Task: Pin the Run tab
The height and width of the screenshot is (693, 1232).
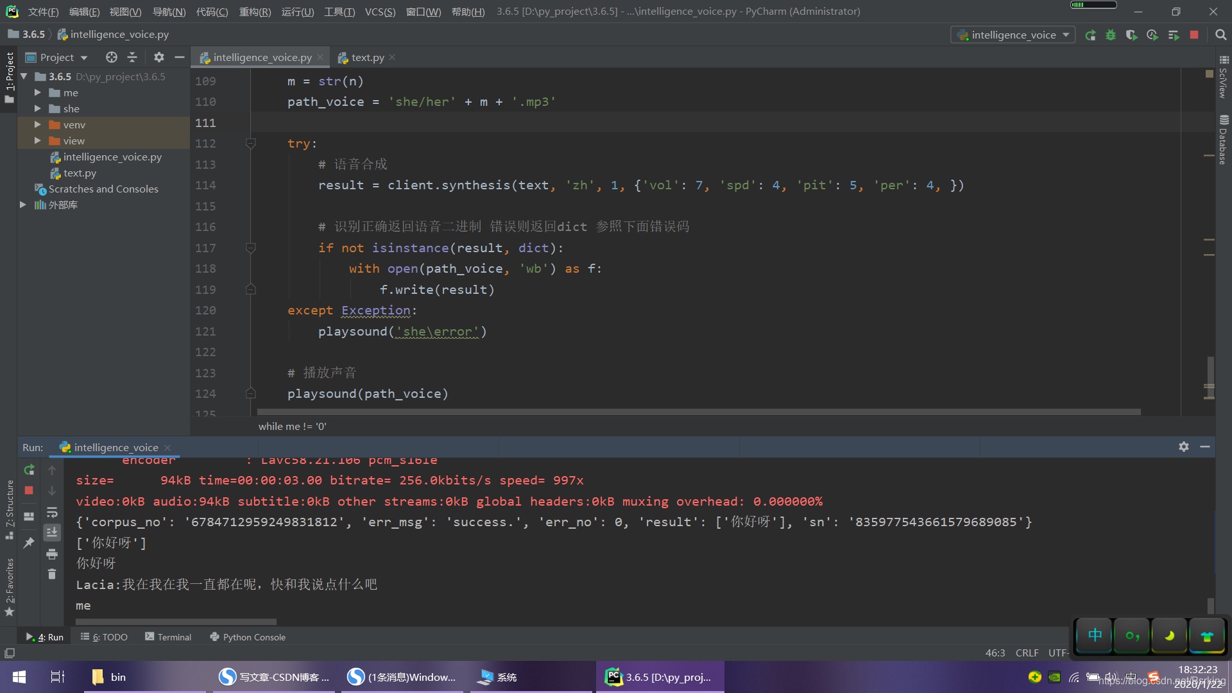Action: pos(29,543)
